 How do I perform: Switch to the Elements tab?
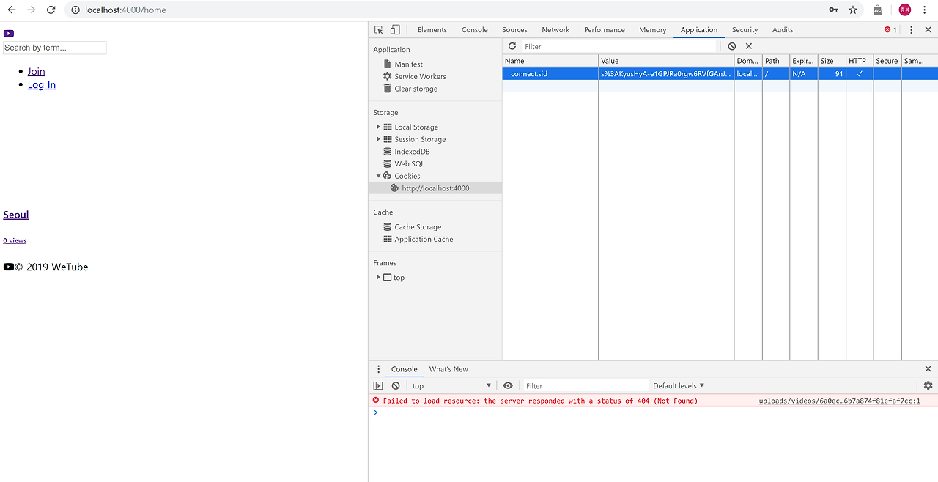pyautogui.click(x=432, y=30)
